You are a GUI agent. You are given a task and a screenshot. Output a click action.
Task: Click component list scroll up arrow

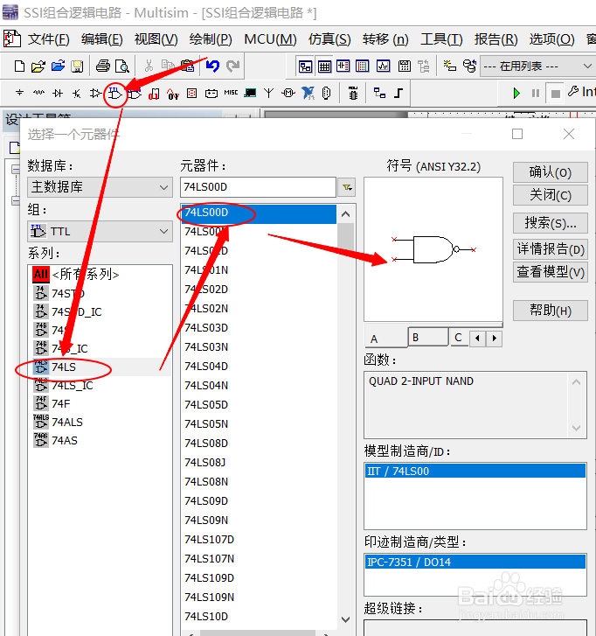pyautogui.click(x=345, y=213)
